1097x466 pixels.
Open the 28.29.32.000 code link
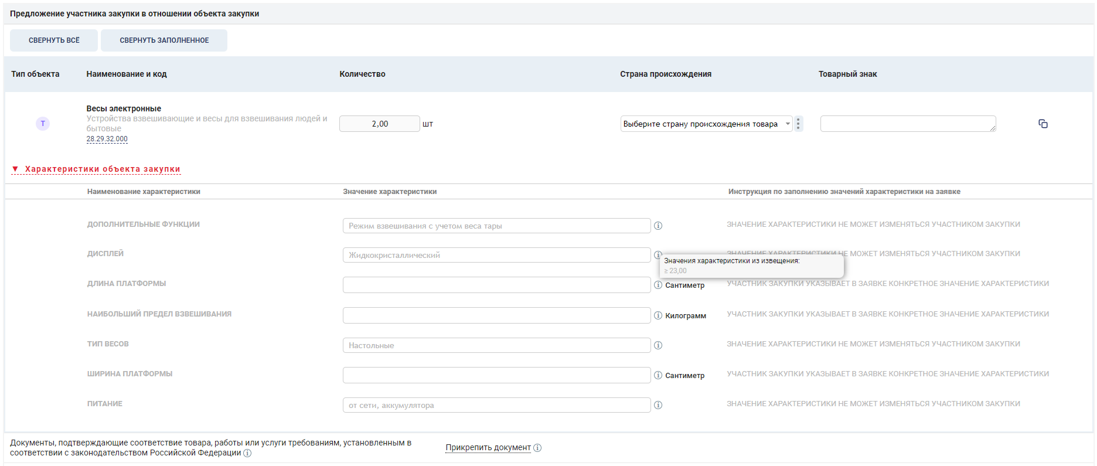[x=107, y=139]
